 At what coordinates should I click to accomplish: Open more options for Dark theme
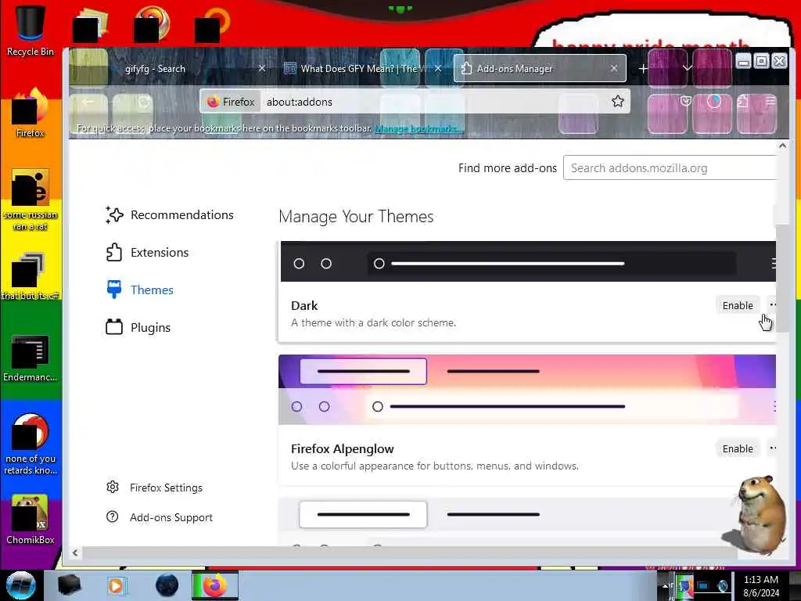click(772, 306)
